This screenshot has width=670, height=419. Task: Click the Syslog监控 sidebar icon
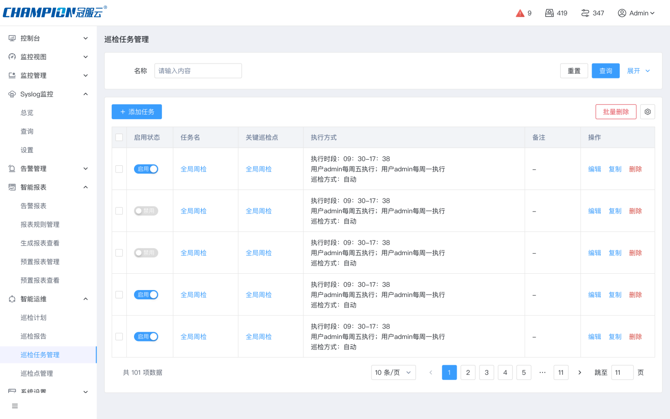(x=12, y=94)
